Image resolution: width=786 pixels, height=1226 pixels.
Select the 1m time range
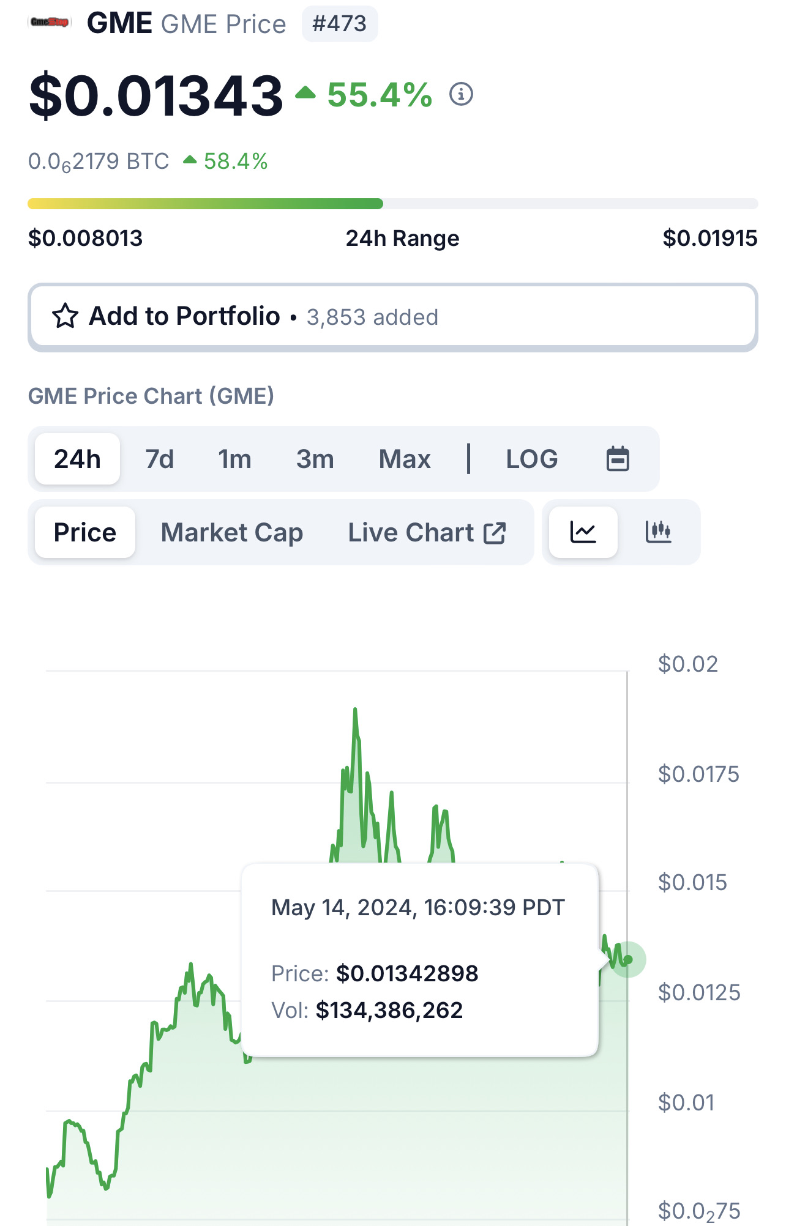point(234,459)
